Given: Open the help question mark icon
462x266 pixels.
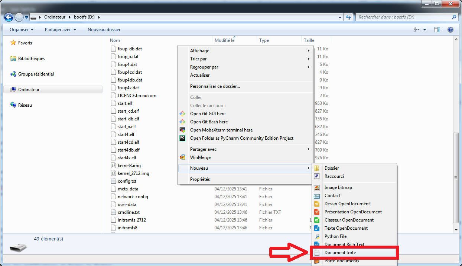Looking at the screenshot, I should (450, 30).
